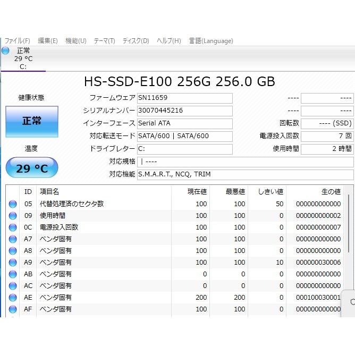Click the 29 °C temperature button
This screenshot has width=355, height=355.
(32, 167)
